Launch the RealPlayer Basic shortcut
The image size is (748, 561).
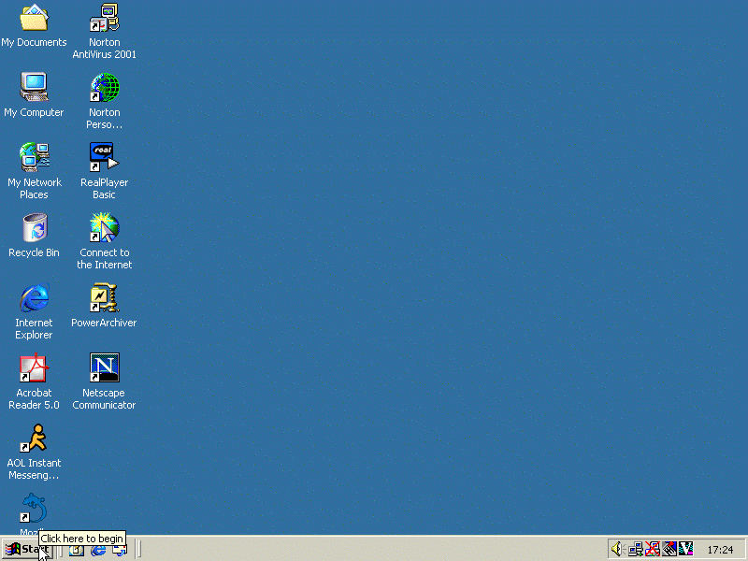104,157
